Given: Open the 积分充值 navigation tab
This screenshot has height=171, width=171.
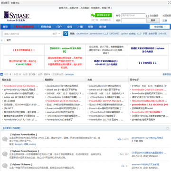Looking at the screenshot, I should pyautogui.click(x=46, y=27).
